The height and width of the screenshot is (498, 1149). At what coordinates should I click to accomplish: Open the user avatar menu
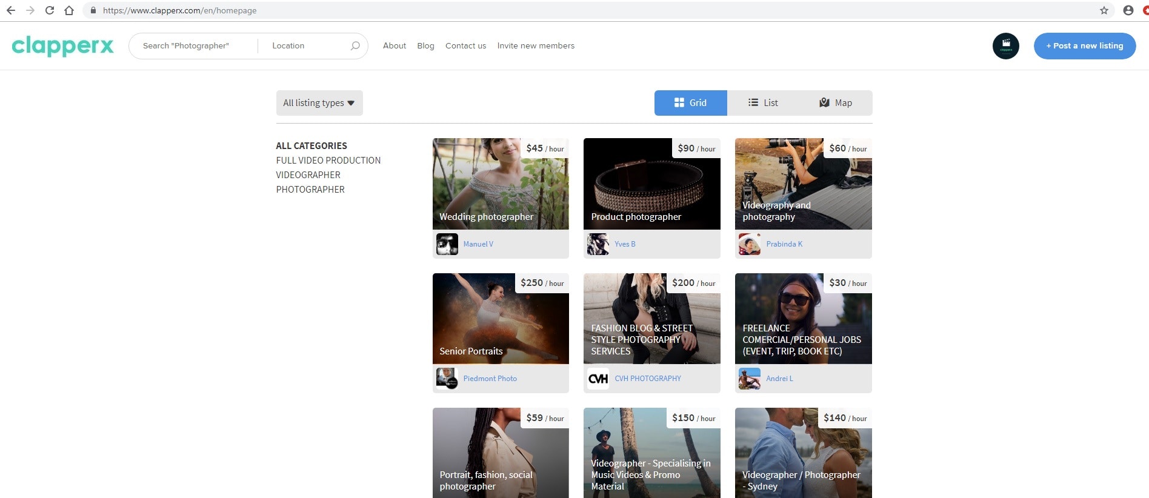(x=1006, y=46)
